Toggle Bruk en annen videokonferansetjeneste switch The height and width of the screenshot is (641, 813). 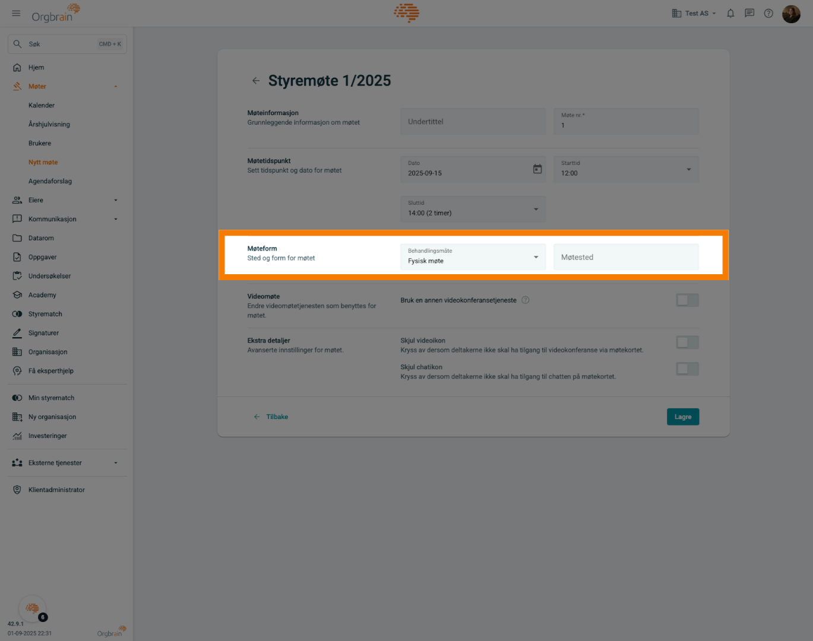(687, 300)
